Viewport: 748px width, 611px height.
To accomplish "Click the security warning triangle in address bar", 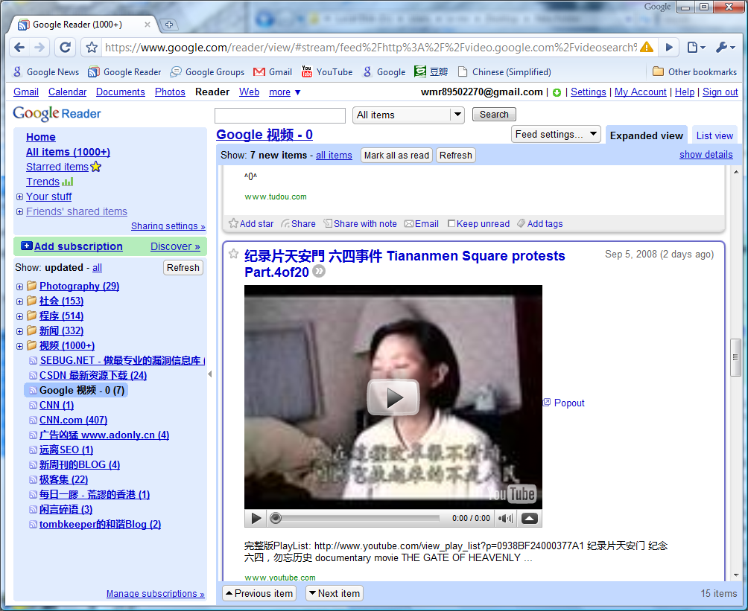I will tap(647, 47).
